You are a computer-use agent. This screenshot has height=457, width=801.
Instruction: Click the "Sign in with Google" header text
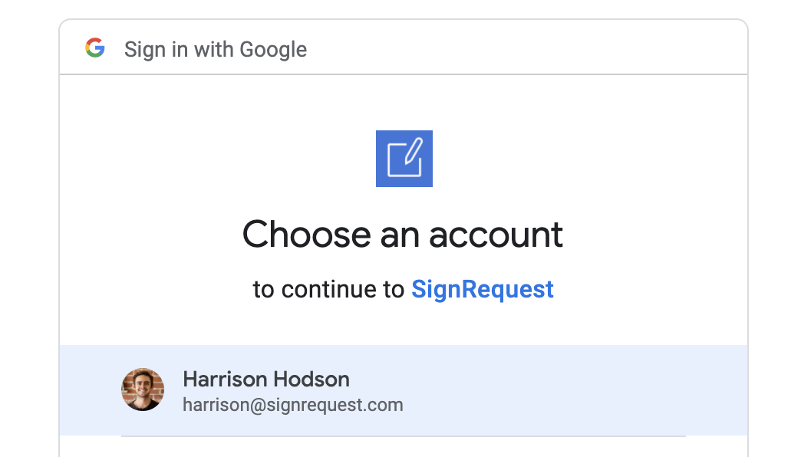click(x=216, y=50)
